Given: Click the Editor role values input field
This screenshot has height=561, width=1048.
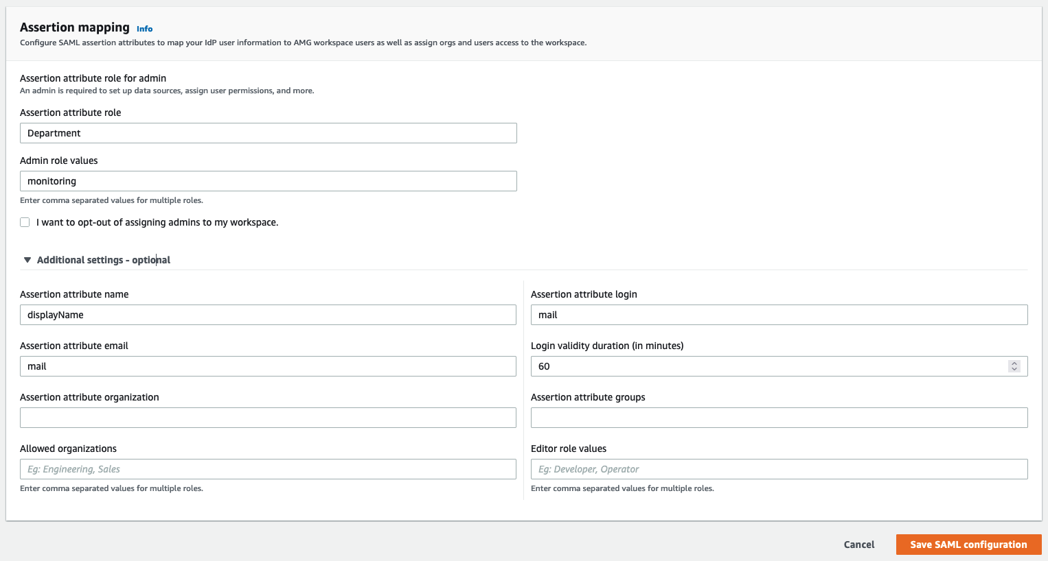Looking at the screenshot, I should 779,469.
